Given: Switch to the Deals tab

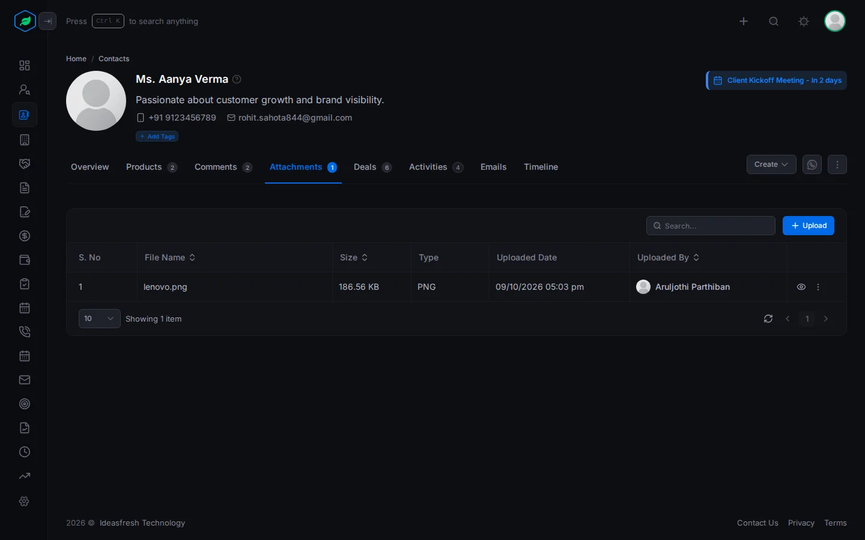Looking at the screenshot, I should click(372, 167).
